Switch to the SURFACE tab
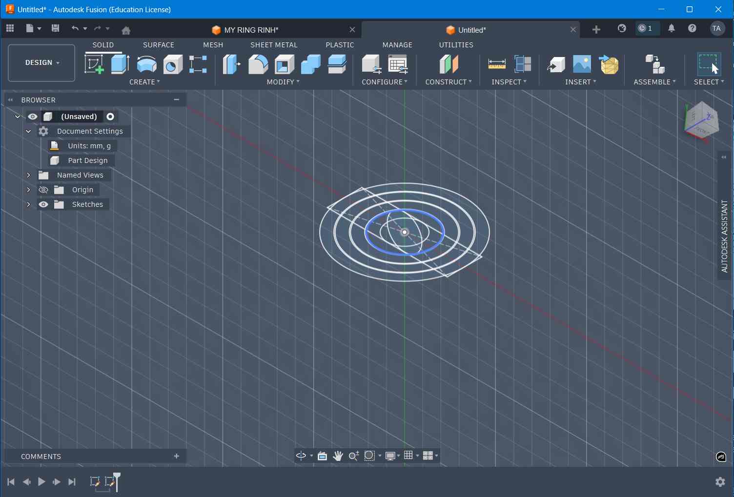The image size is (734, 497). pyautogui.click(x=159, y=45)
